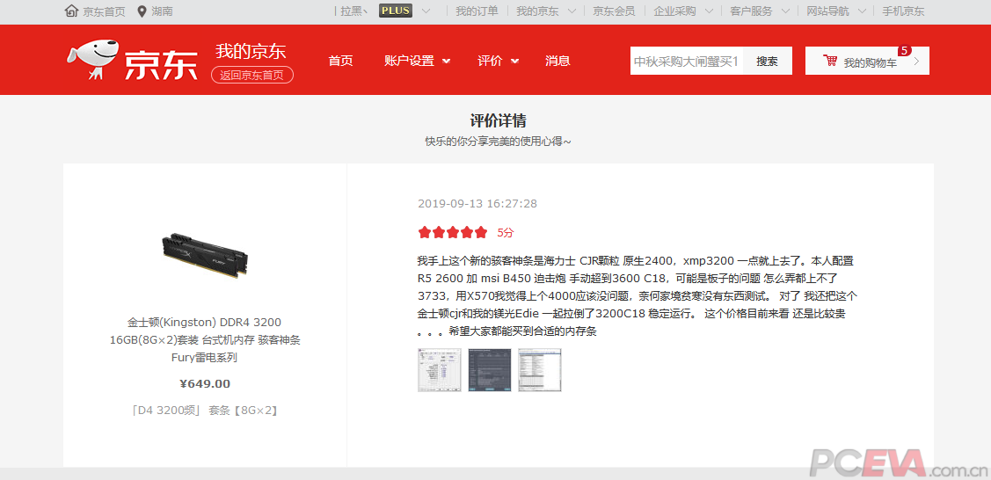This screenshot has width=991, height=480.
Task: Click the Kingston memory product image
Action: (205, 256)
